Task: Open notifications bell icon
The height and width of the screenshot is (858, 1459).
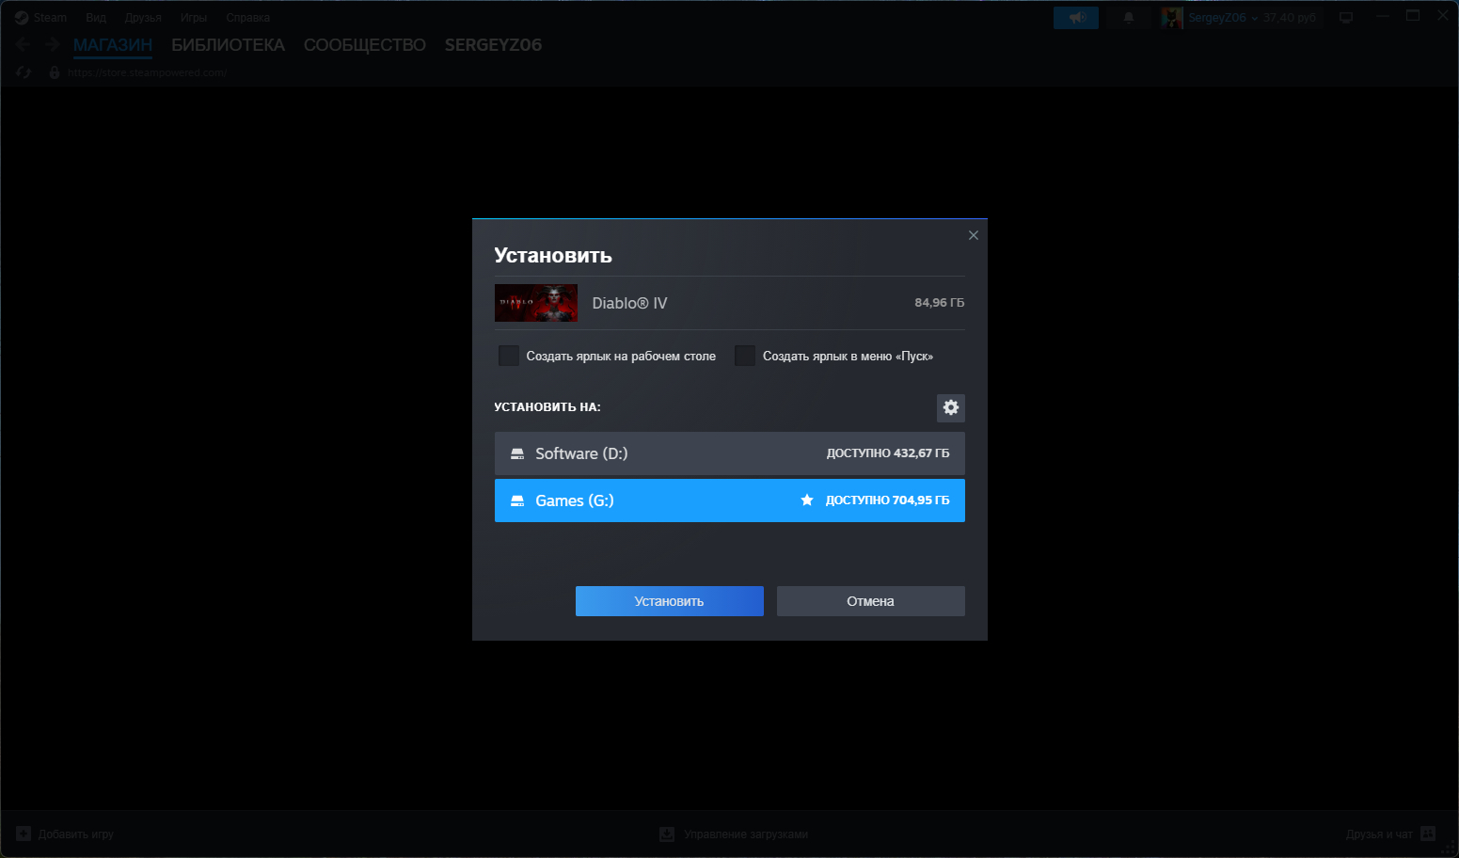Action: [1129, 18]
